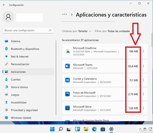Viewport: 153px width, 133px height.
Task: Click 'Se encontraron 37 aplicaciones' text
Action: click(80, 40)
